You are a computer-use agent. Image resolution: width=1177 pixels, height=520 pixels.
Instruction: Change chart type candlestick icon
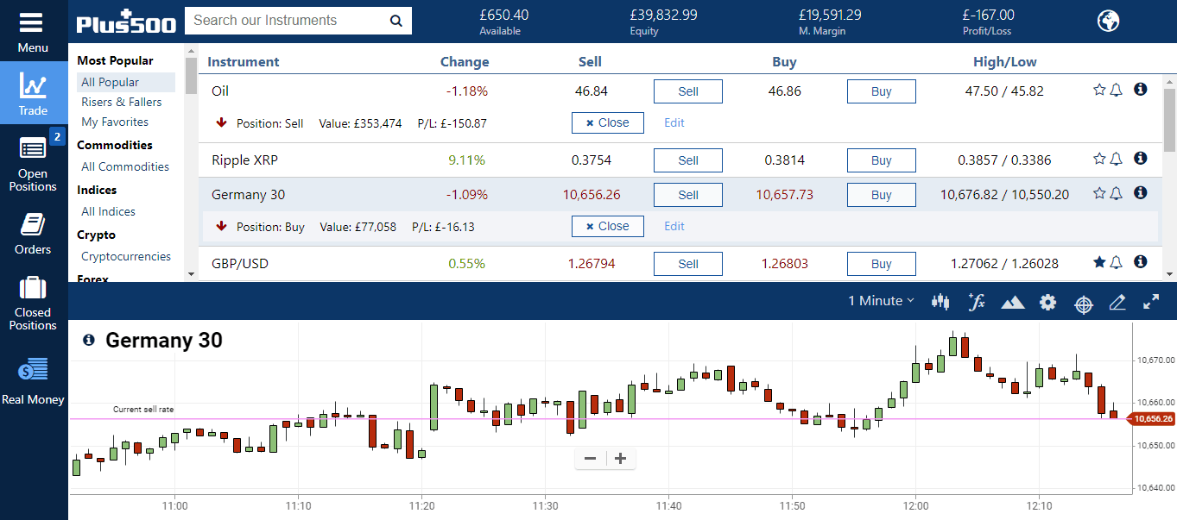pos(940,302)
